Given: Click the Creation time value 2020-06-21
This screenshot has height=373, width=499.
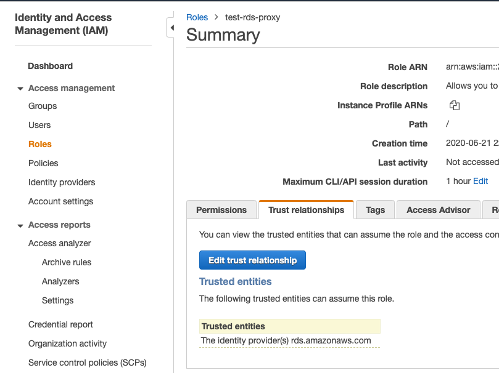Looking at the screenshot, I should tap(472, 143).
